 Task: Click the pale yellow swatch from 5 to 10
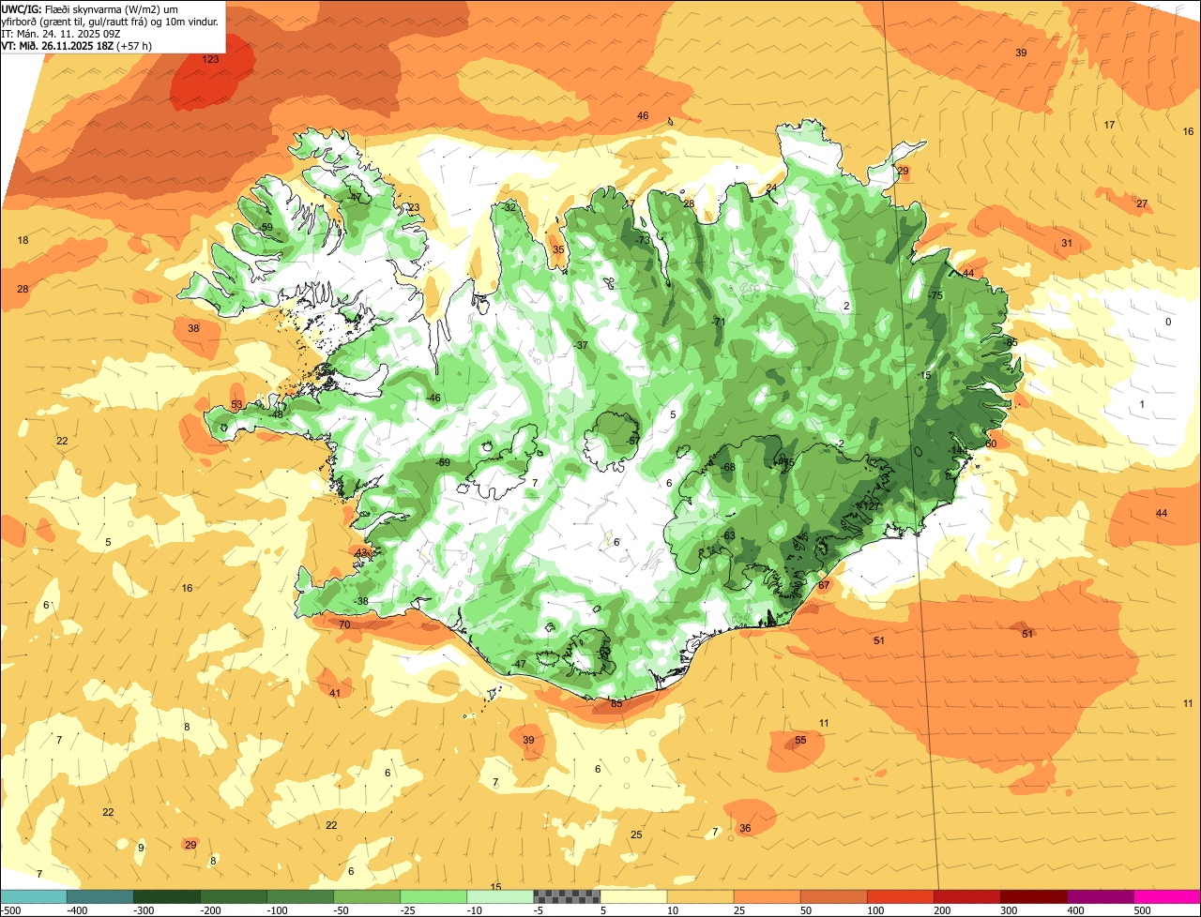pos(633,896)
